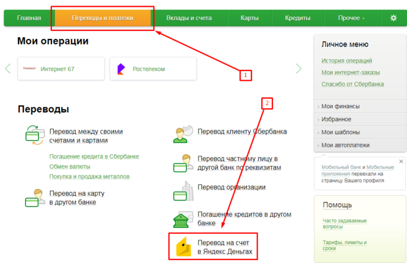
Task: Click the Ростелеком logo icon
Action: pyautogui.click(x=122, y=69)
